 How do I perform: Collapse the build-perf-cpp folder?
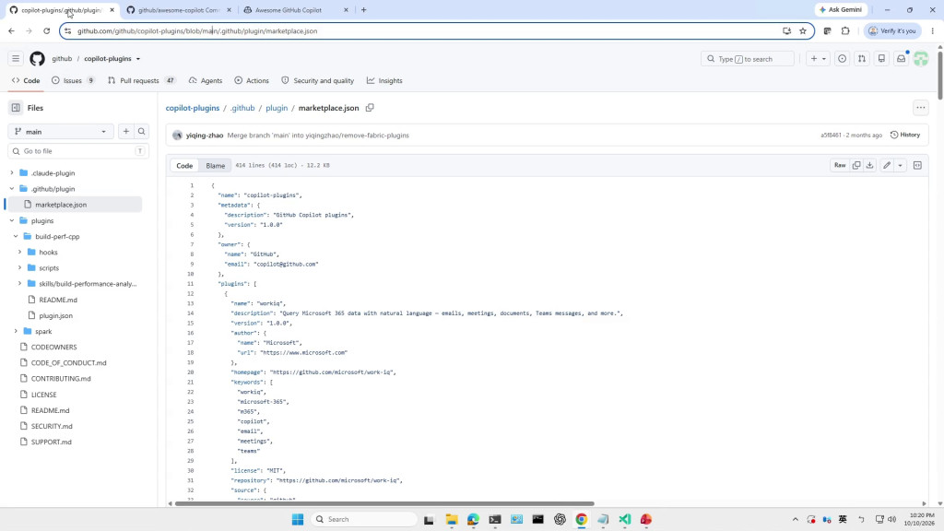coord(16,237)
